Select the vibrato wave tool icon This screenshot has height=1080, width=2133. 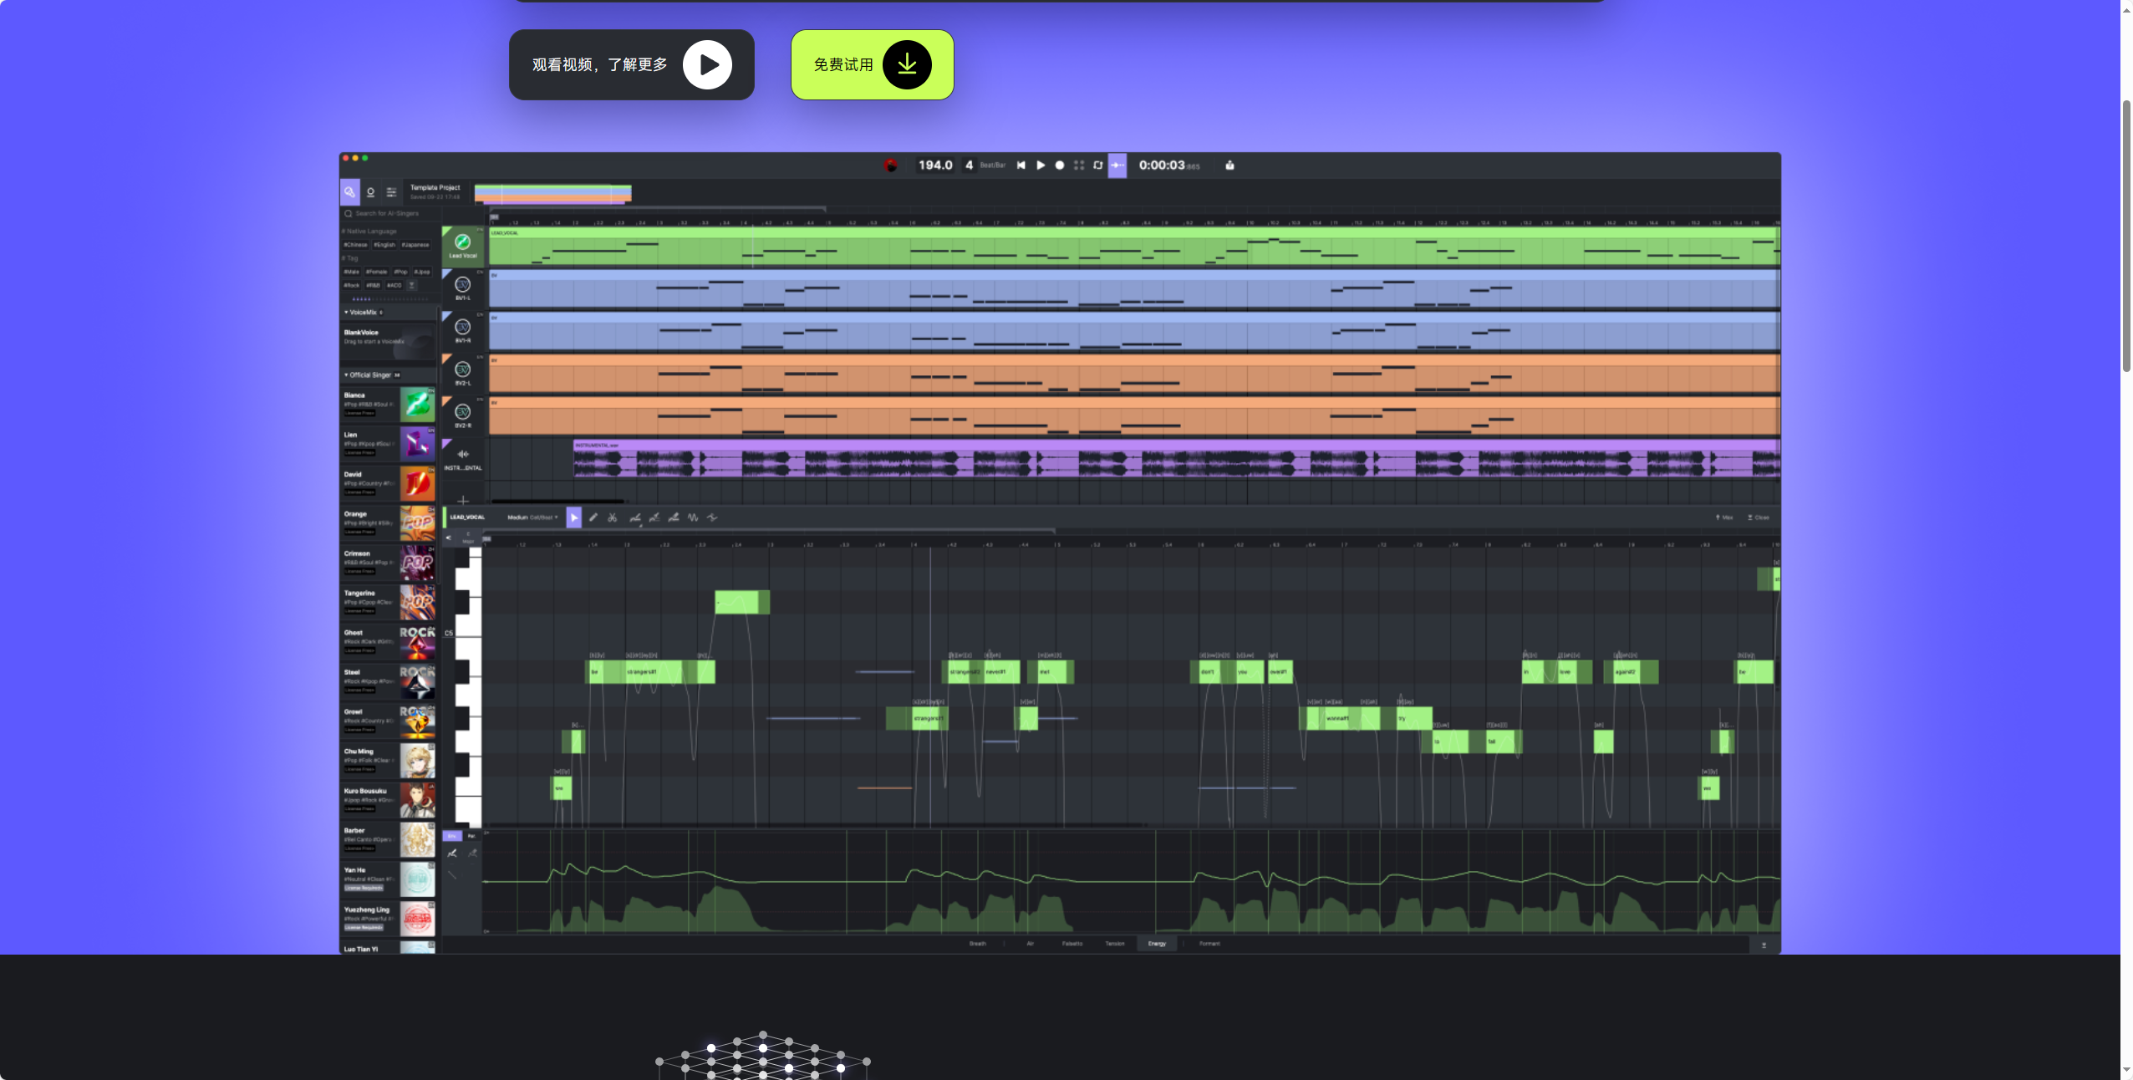[x=693, y=517]
